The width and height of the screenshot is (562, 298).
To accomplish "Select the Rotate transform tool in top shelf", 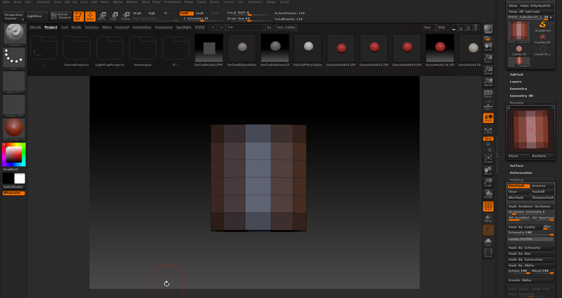I will [x=126, y=16].
